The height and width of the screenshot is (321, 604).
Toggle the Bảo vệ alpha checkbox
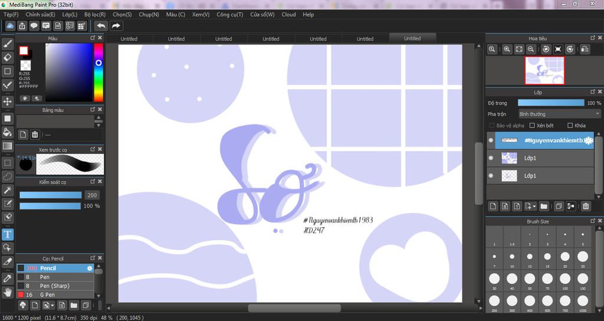pos(491,126)
